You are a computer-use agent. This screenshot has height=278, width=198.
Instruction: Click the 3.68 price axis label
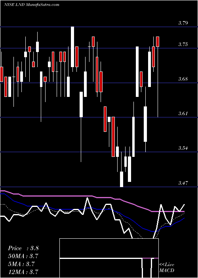point(183,79)
